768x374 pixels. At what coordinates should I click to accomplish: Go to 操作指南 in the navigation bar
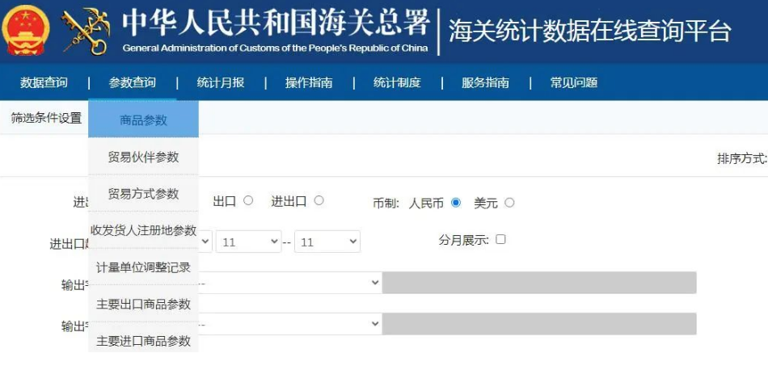coord(309,82)
